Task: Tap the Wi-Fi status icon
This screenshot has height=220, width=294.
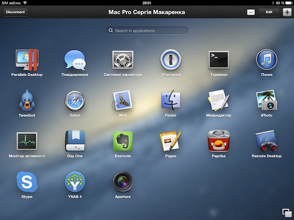Action: point(25,3)
